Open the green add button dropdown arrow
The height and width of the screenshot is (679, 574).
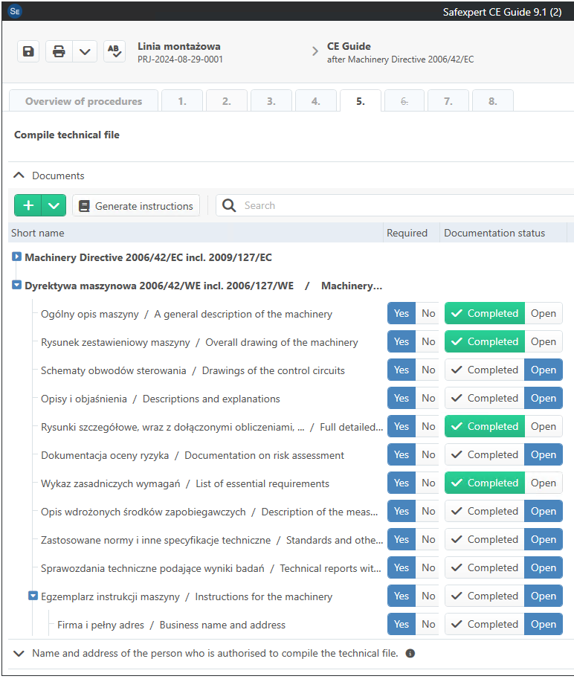point(54,206)
